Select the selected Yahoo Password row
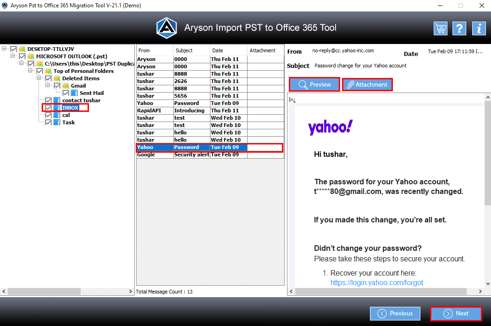This screenshot has height=326, width=491. 210,147
